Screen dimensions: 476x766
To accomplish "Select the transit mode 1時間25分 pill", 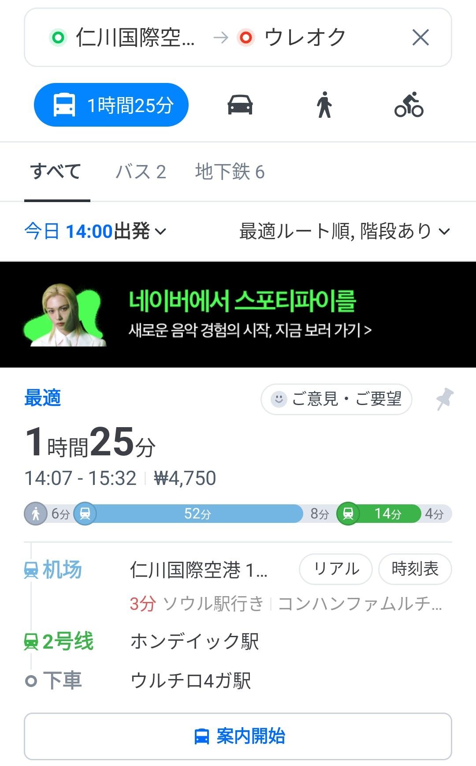I will pyautogui.click(x=111, y=105).
